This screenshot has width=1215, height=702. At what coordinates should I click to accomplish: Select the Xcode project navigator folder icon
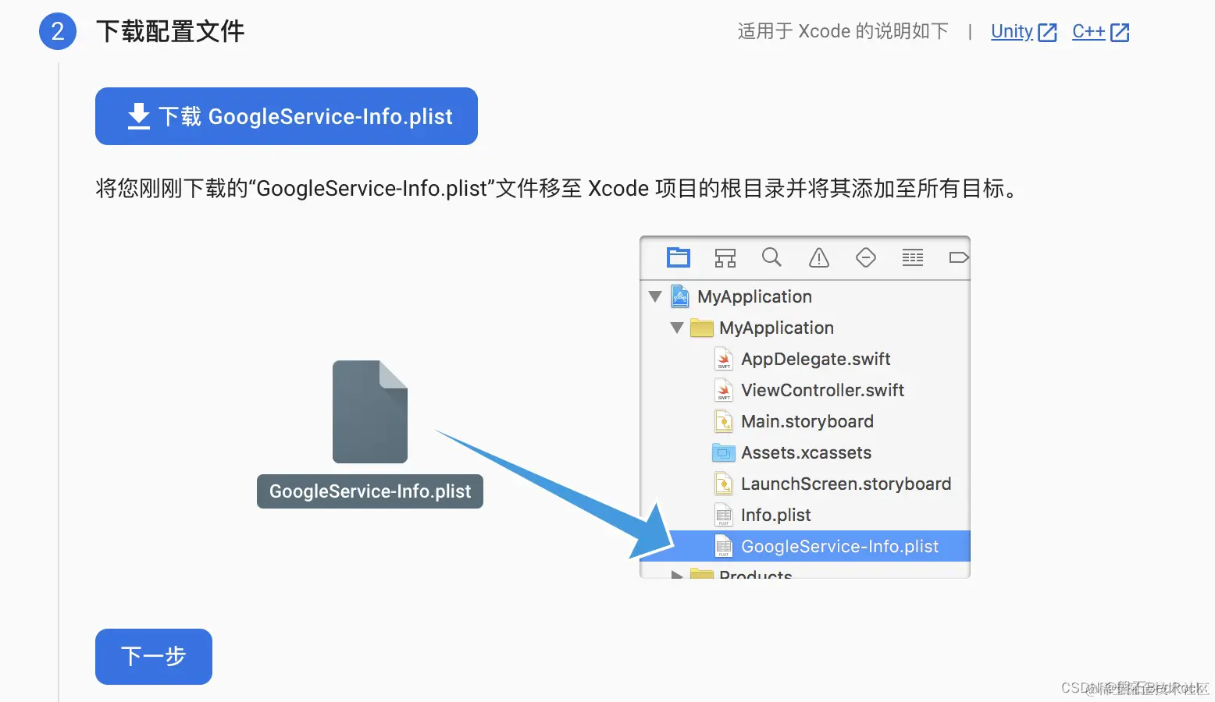click(x=679, y=257)
